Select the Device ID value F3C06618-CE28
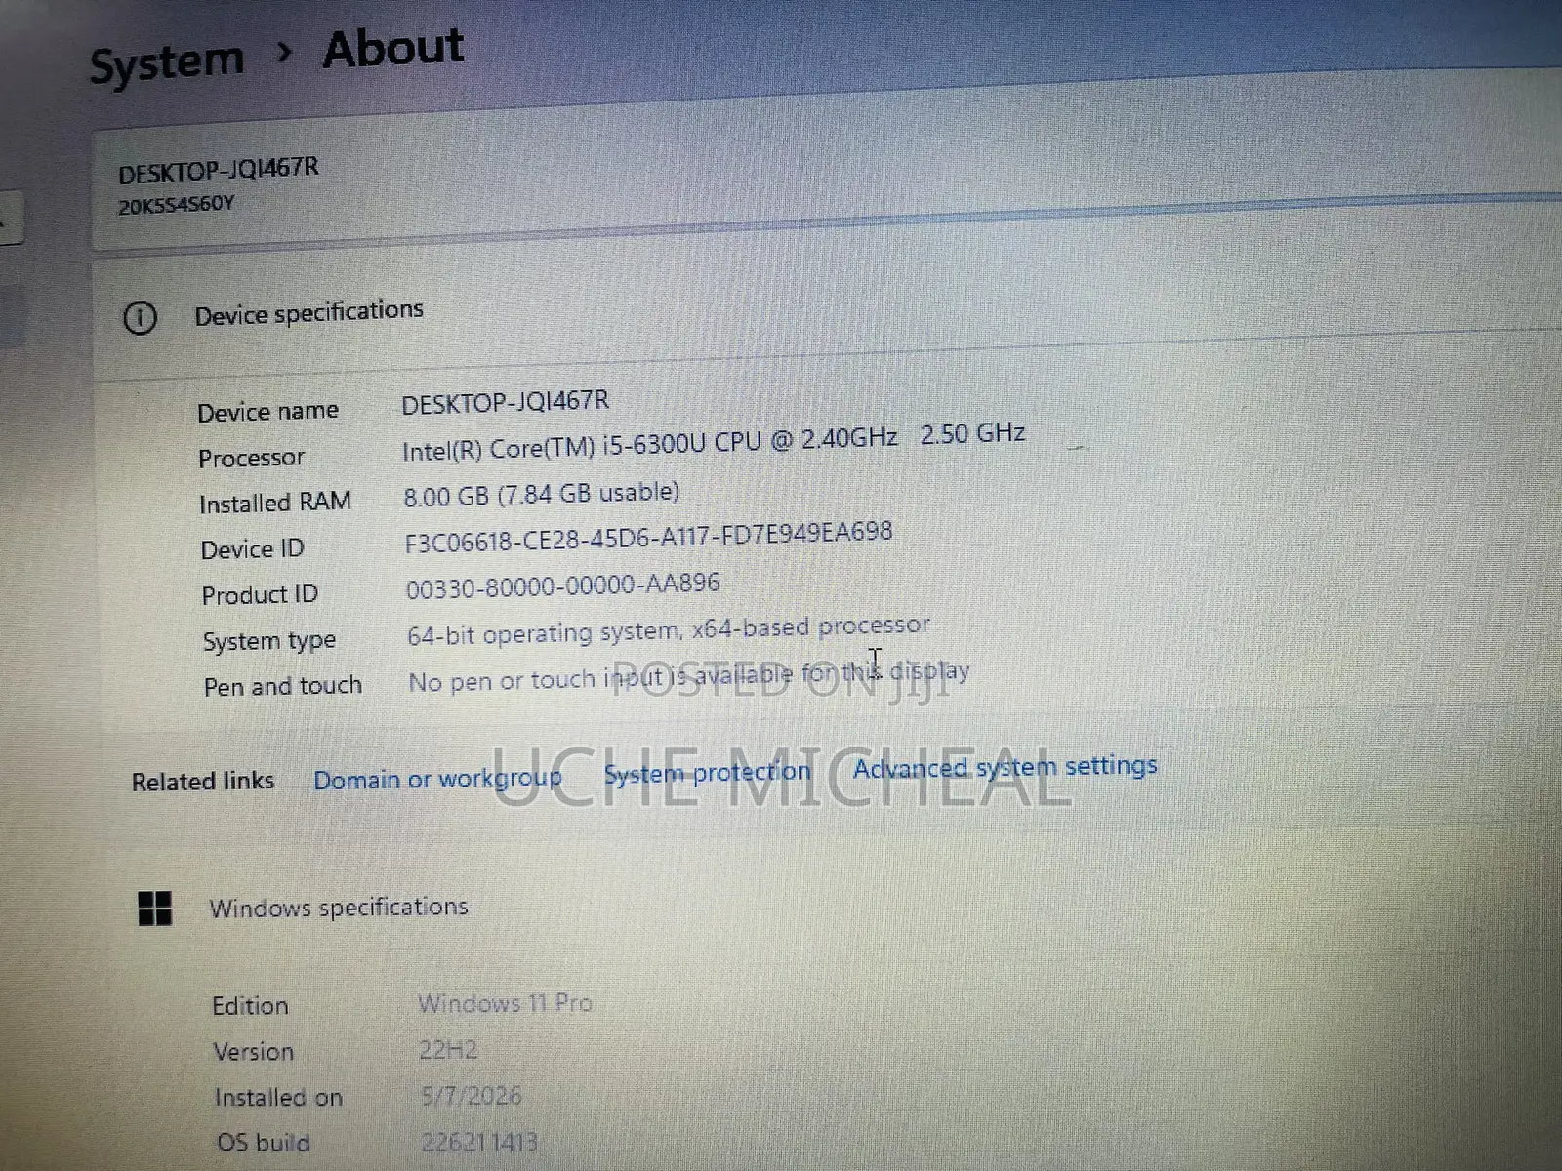Screen dimensions: 1562x1171 pyautogui.click(x=648, y=537)
